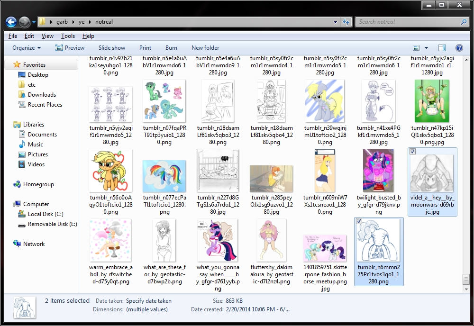The height and width of the screenshot is (326, 474).
Task: Select the tumblr_n077ecPaTl1toftcio1_1280.png thumbnail
Action: click(164, 176)
